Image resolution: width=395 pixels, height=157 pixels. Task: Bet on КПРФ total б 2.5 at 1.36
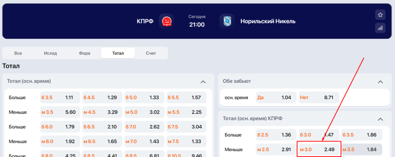[x=276, y=135]
